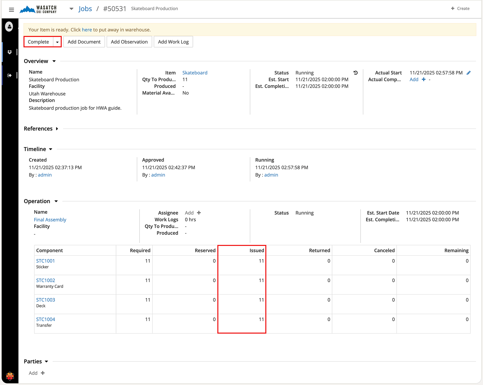
Task: Collapse the Overview section
Action: pyautogui.click(x=54, y=61)
